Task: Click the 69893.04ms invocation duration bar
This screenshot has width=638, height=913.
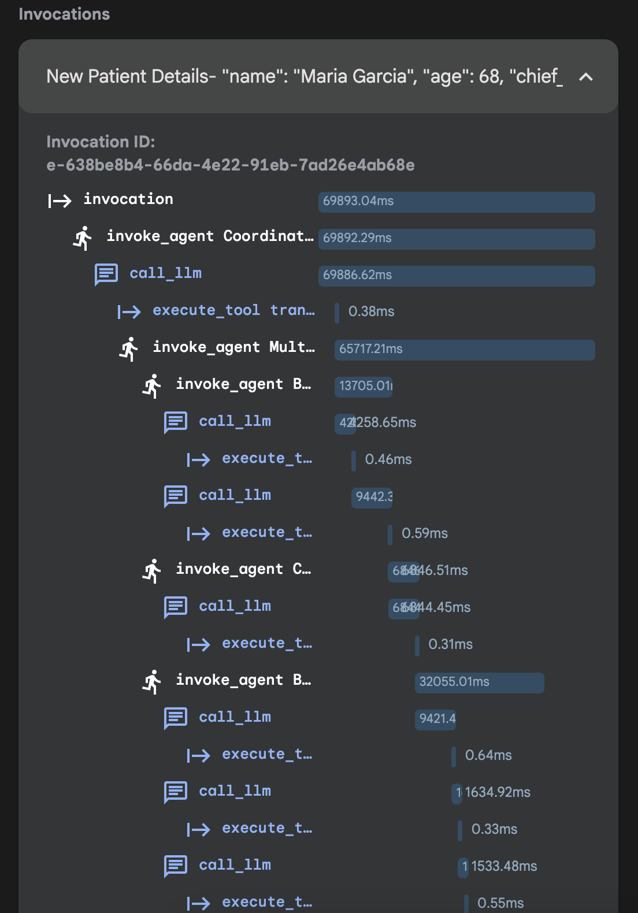Action: pyautogui.click(x=456, y=202)
